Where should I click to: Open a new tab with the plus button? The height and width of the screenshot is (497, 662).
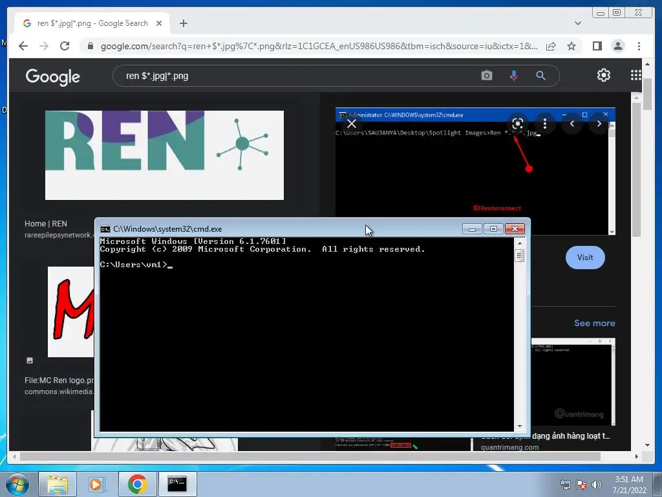[x=183, y=23]
